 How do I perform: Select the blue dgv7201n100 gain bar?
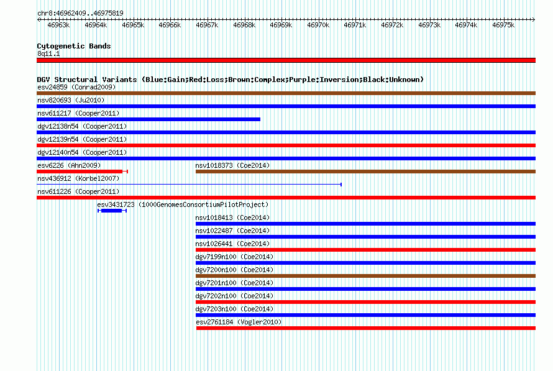[x=366, y=289]
